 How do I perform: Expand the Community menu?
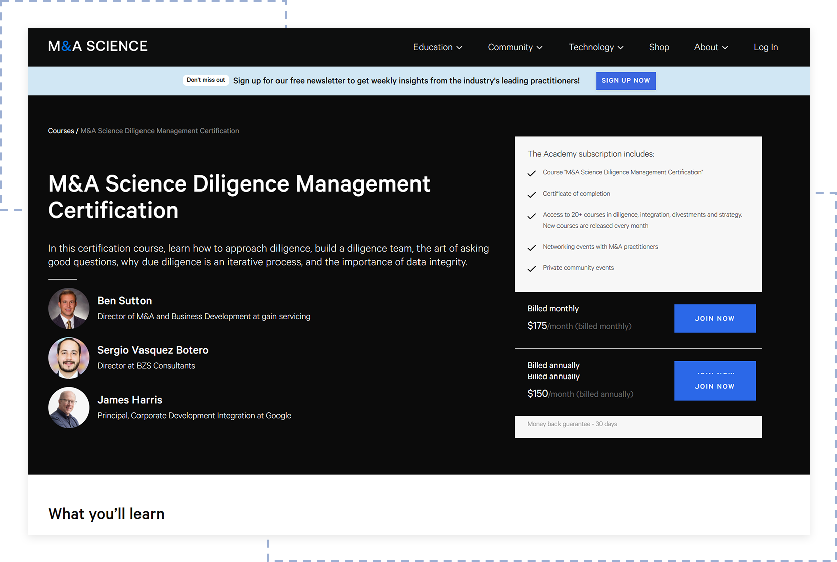[515, 47]
